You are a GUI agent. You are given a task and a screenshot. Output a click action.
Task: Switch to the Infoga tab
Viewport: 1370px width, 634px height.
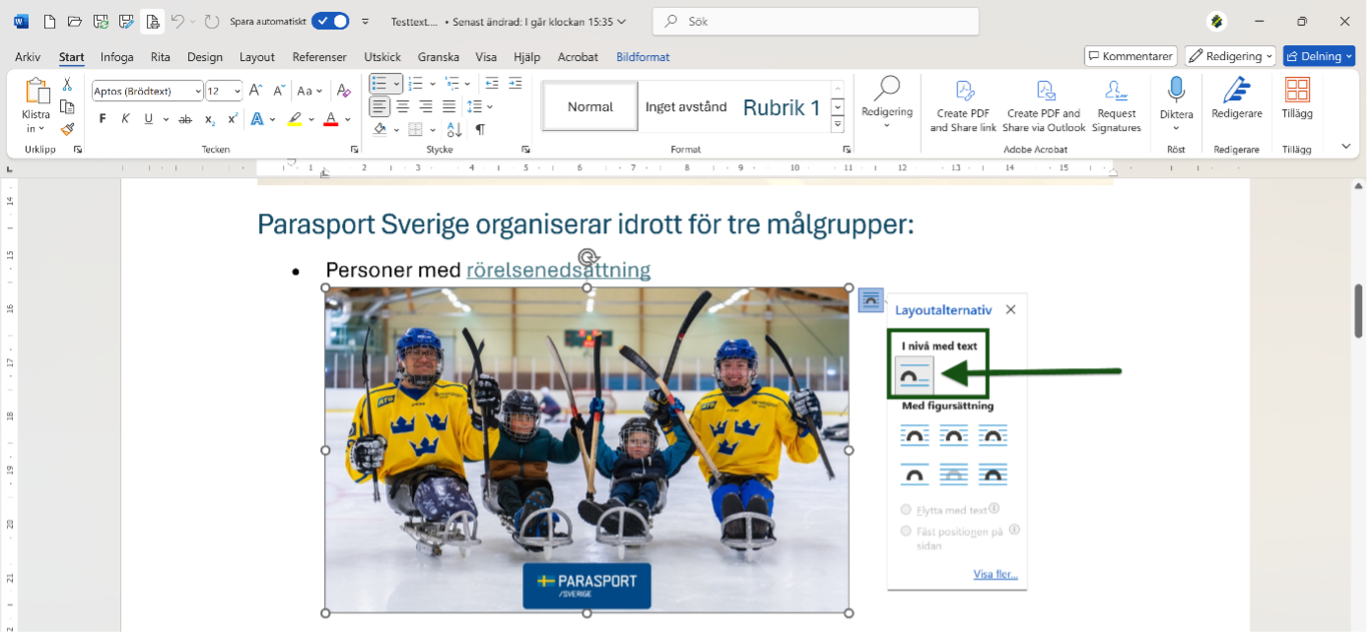(117, 57)
